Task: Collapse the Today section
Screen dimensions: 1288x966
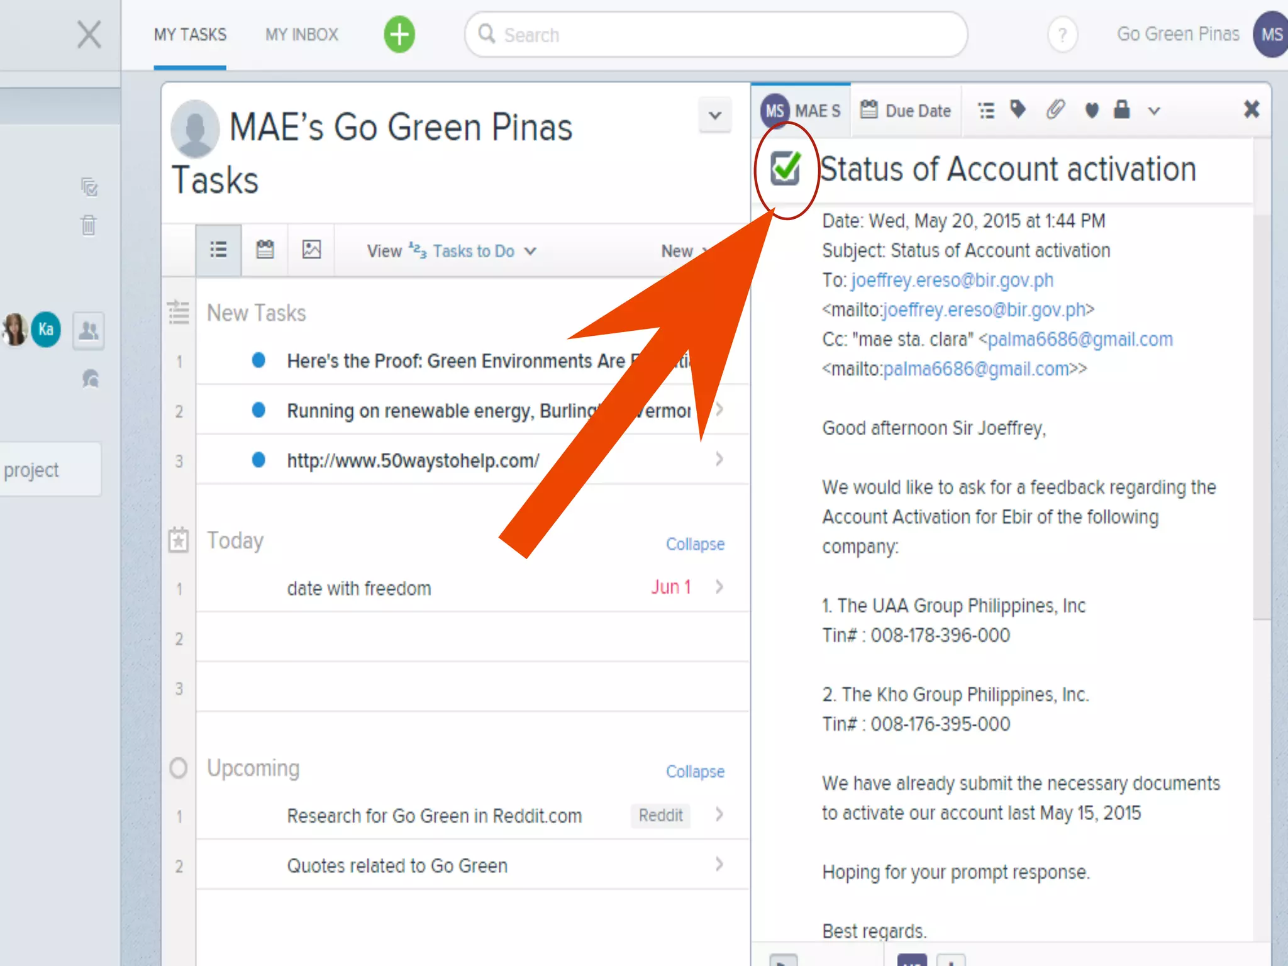Action: click(x=694, y=544)
